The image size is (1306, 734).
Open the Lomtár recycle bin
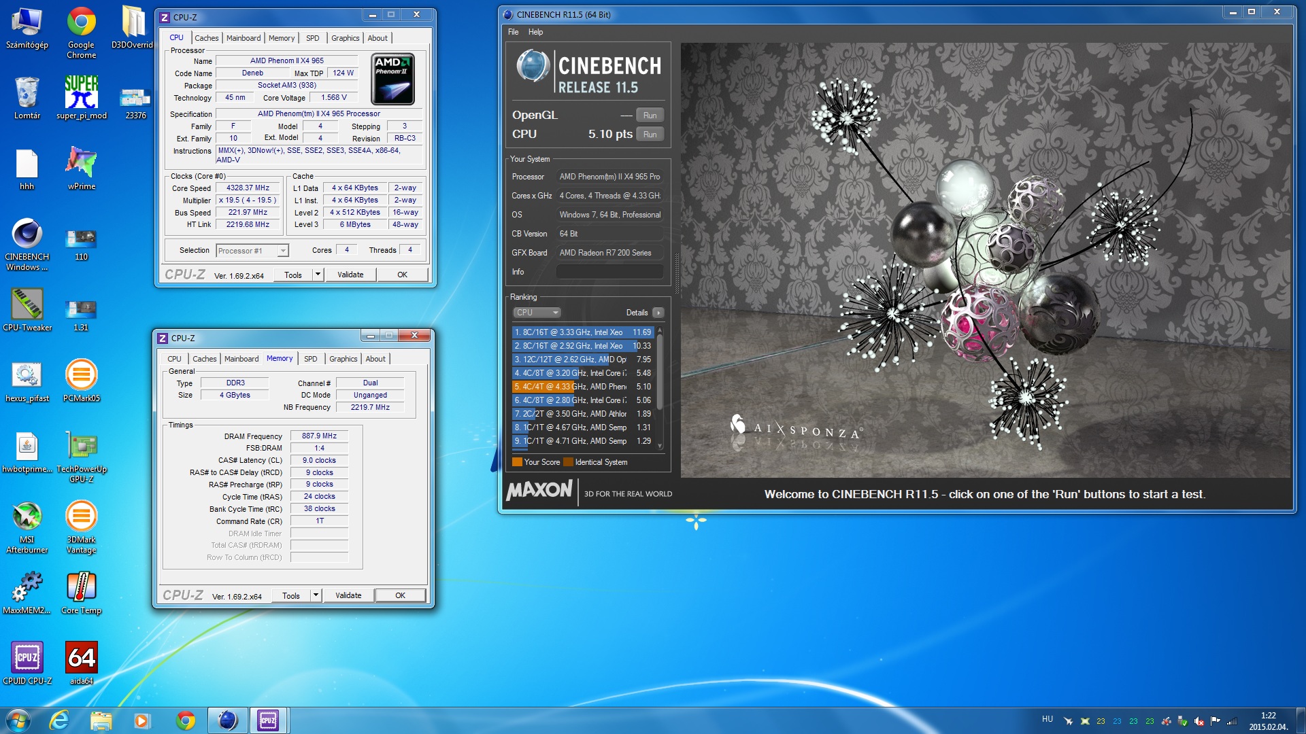pos(27,98)
